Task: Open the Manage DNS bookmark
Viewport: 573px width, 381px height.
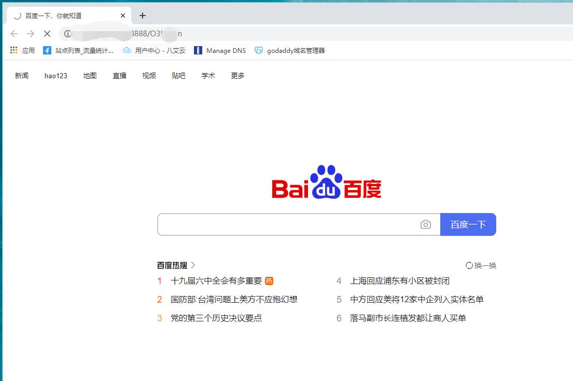Action: (x=220, y=50)
